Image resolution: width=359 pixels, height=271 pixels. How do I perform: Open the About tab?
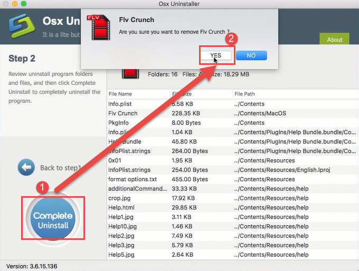click(334, 40)
